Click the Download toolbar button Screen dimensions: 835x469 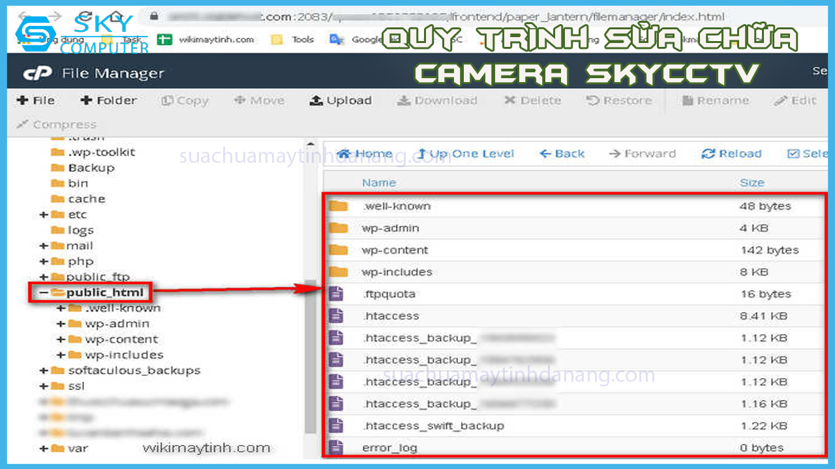click(x=437, y=100)
